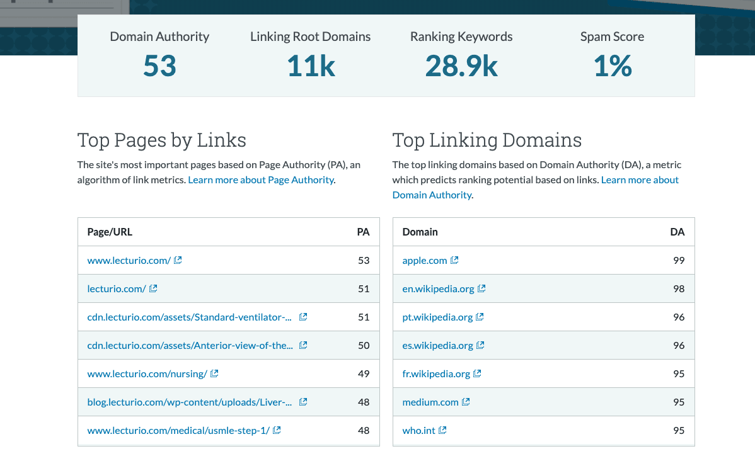Select the Linking Root Domains value 11k

(311, 66)
